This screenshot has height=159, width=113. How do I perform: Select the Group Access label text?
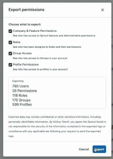pyautogui.click(x=22, y=53)
